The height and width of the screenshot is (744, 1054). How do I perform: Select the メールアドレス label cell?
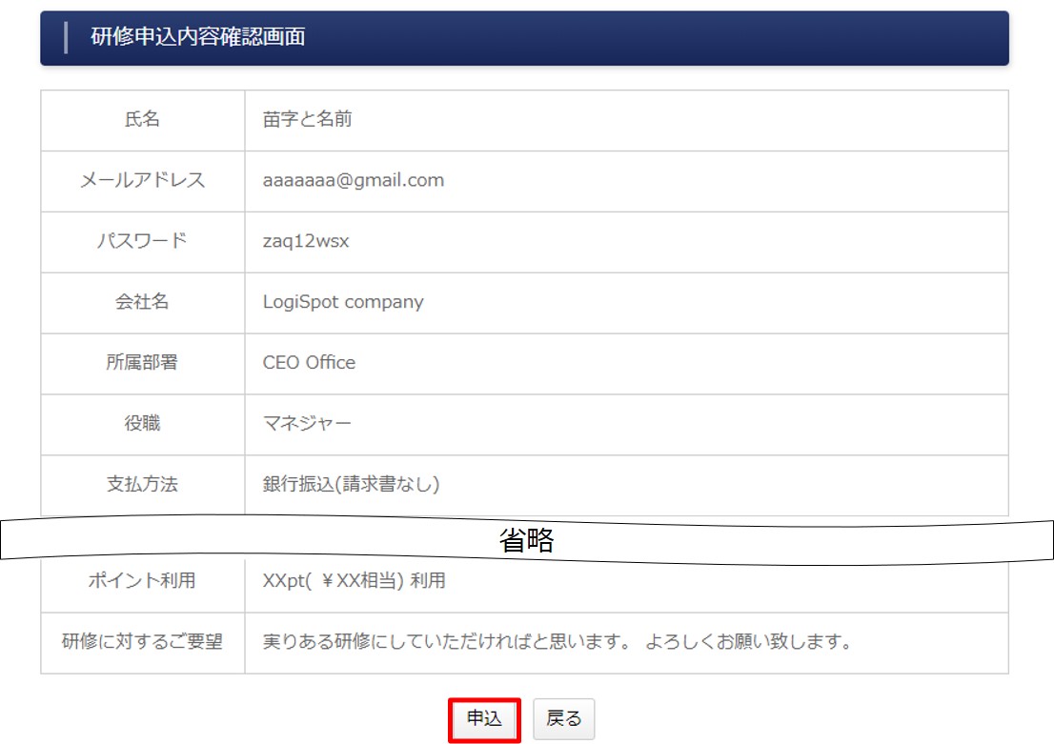(x=142, y=180)
